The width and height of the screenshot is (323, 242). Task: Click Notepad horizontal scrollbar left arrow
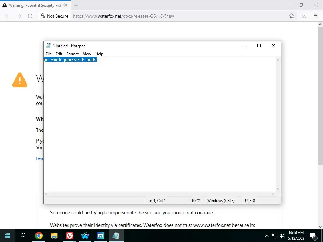click(x=46, y=194)
